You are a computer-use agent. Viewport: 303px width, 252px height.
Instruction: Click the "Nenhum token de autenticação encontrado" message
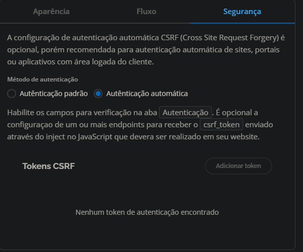tap(147, 212)
